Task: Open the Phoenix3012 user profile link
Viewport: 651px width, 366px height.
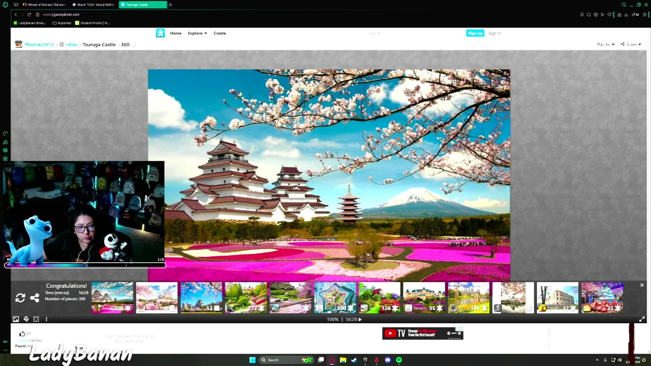Action: tap(39, 45)
